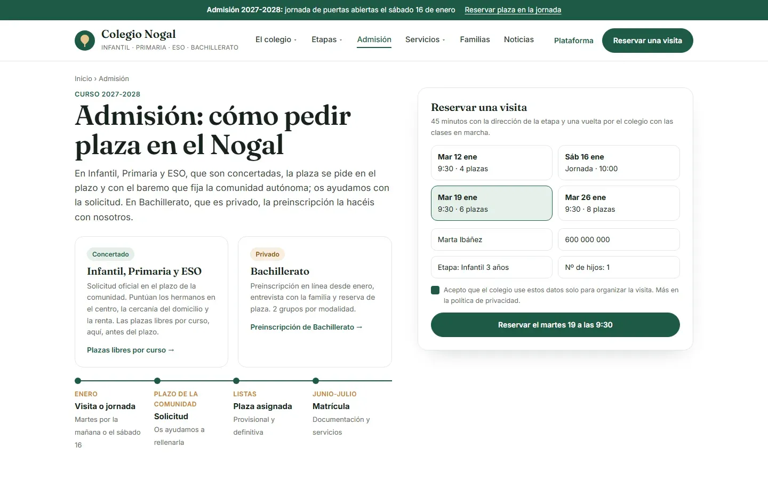Click the Bachillerato card heading
The height and width of the screenshot is (480, 768).
(x=280, y=271)
